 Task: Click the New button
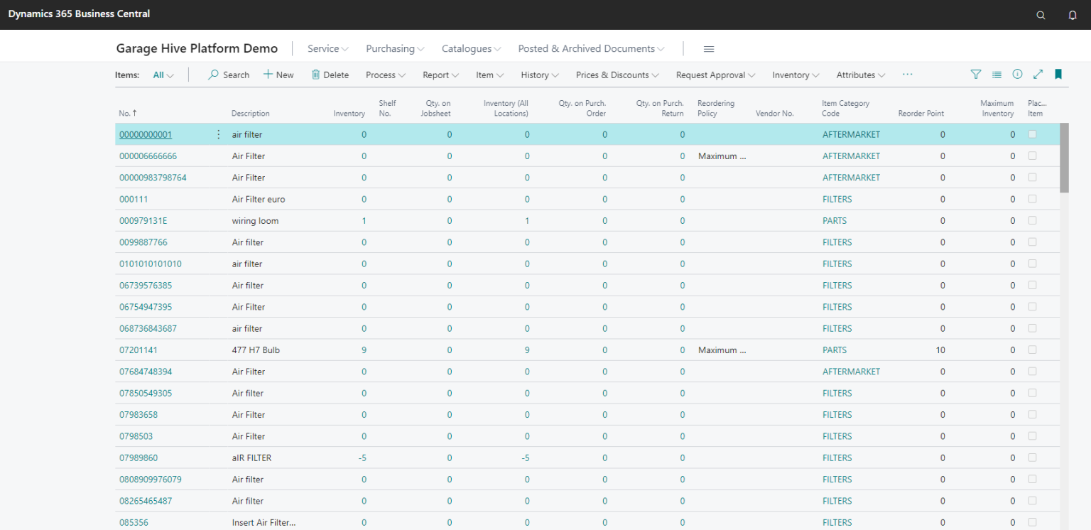click(278, 75)
